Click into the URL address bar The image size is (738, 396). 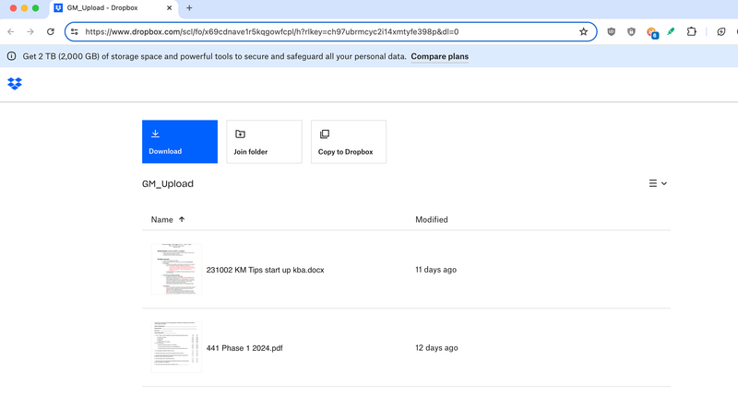[x=323, y=31]
